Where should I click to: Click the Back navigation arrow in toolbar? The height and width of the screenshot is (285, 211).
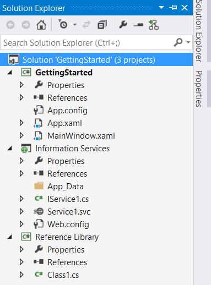[x=10, y=25]
